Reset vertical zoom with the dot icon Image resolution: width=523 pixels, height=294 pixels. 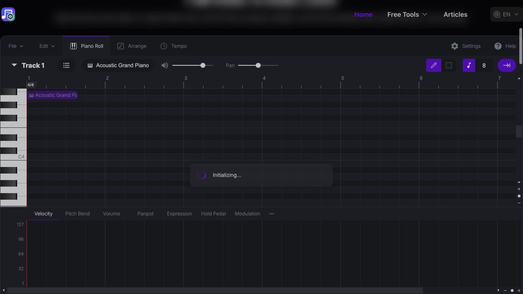(x=519, y=196)
